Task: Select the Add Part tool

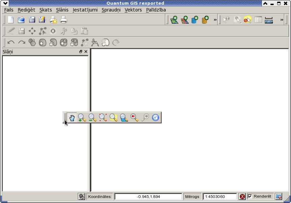Action: pyautogui.click(x=53, y=43)
